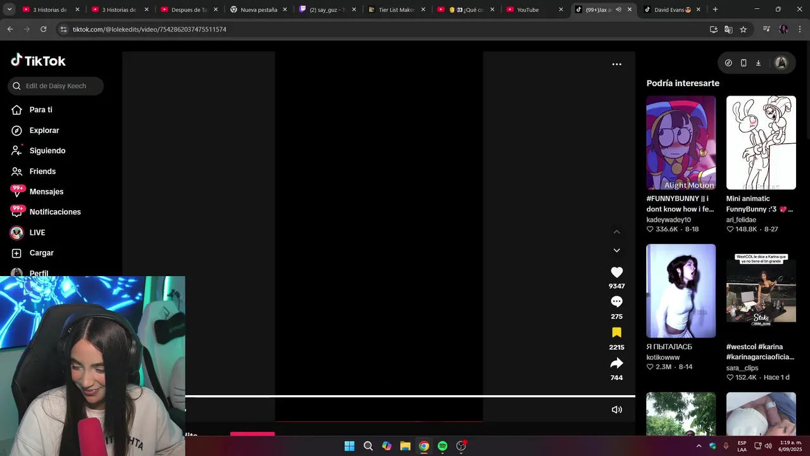This screenshot has width=810, height=456.
Task: Open the Windows Start menu
Action: pos(349,446)
